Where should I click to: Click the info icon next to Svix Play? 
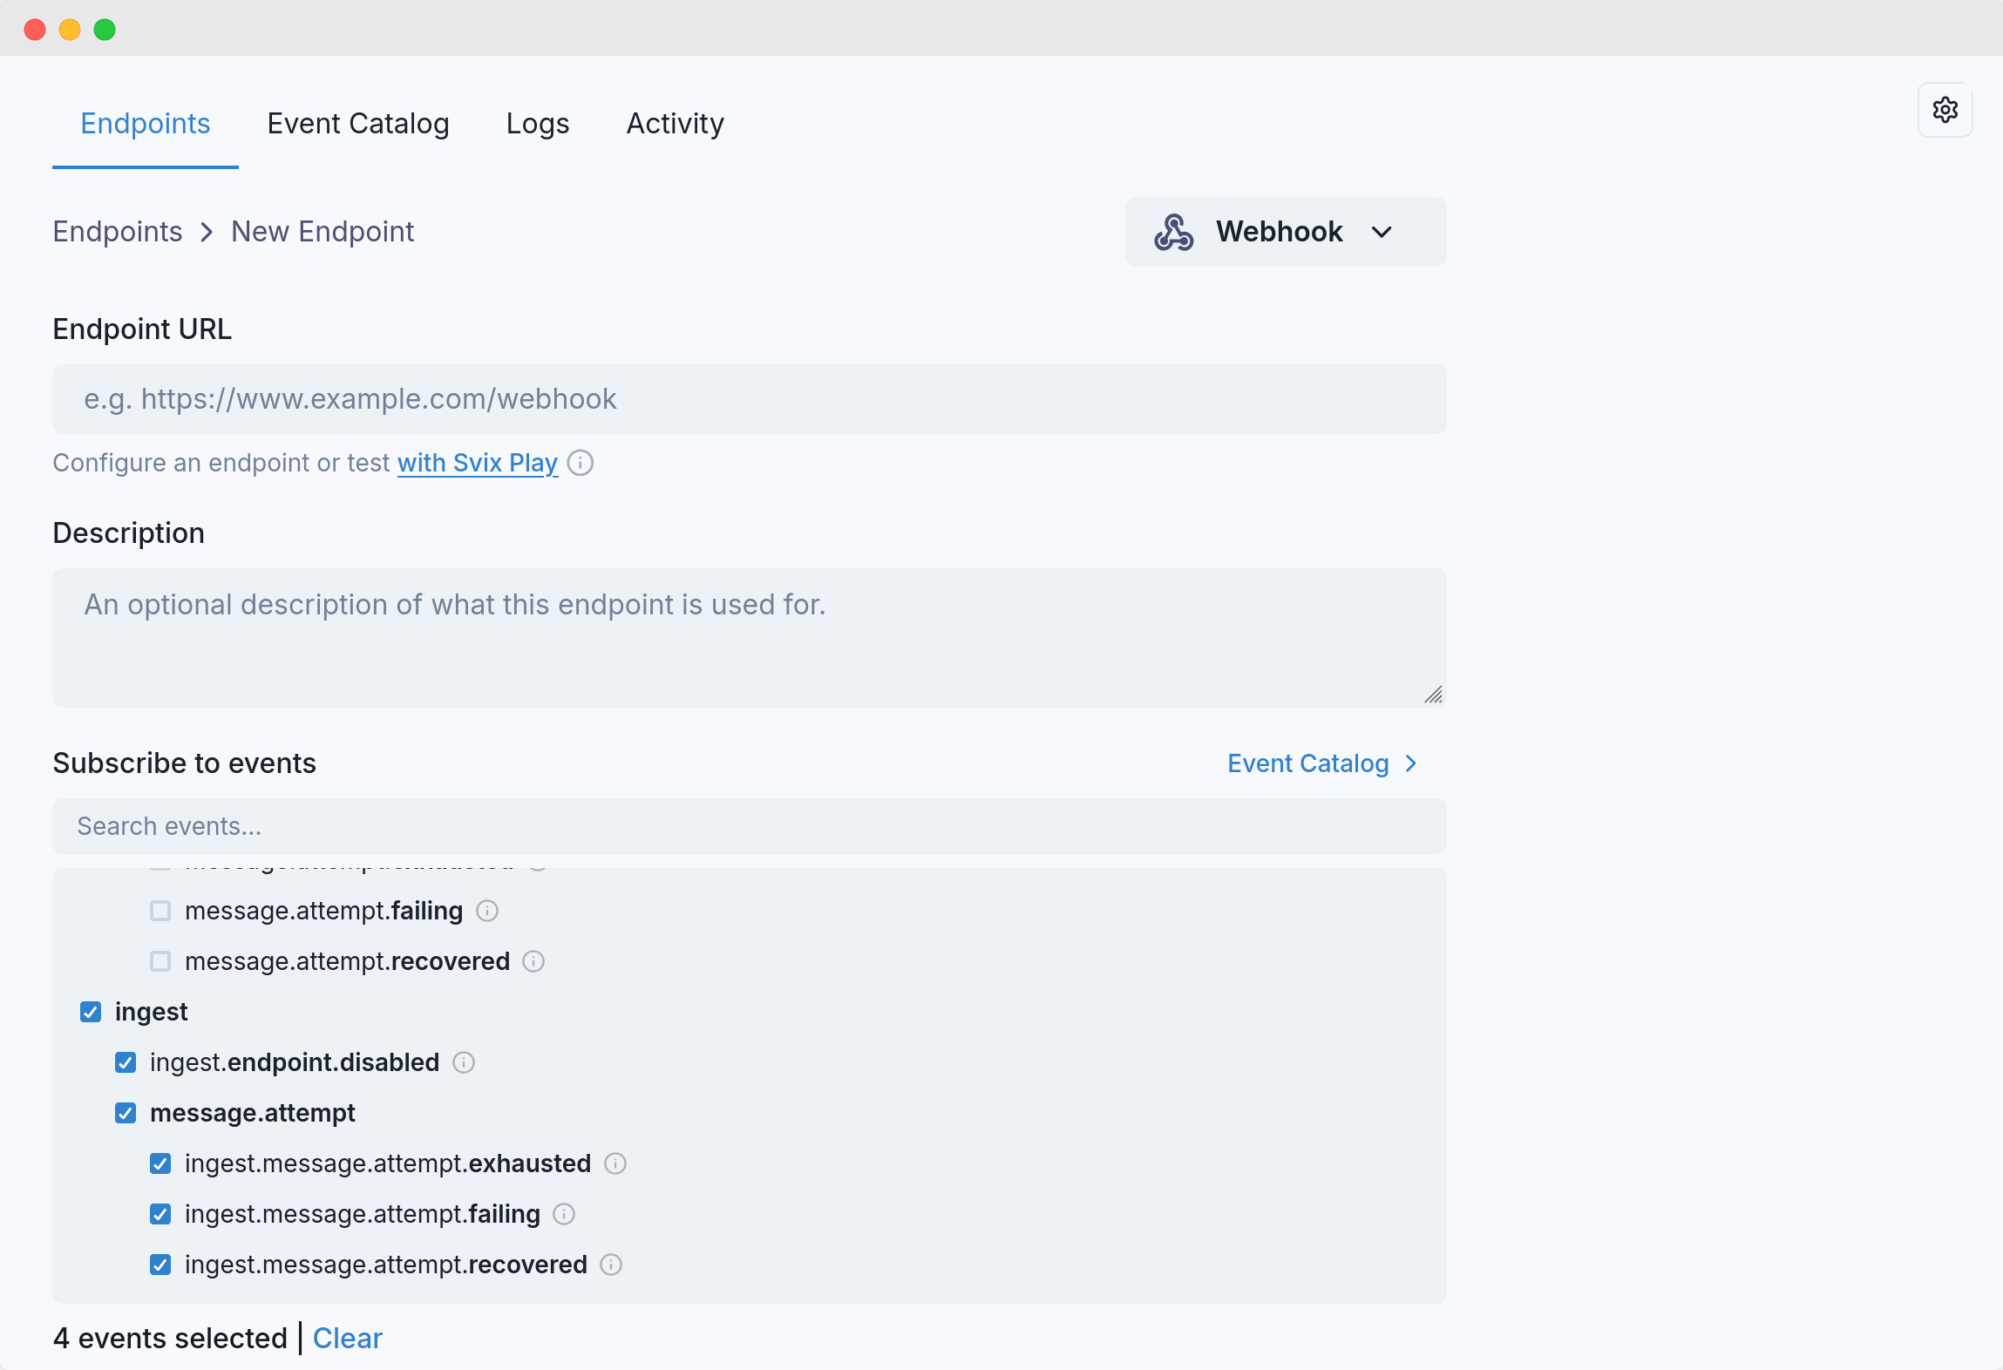[581, 464]
